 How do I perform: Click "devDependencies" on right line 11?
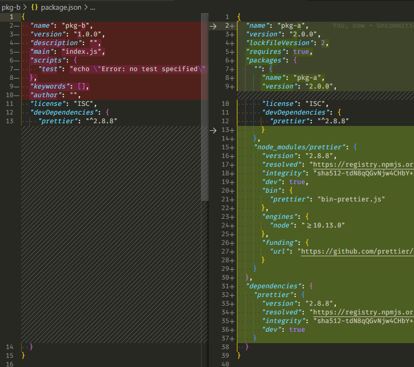tap(295, 113)
